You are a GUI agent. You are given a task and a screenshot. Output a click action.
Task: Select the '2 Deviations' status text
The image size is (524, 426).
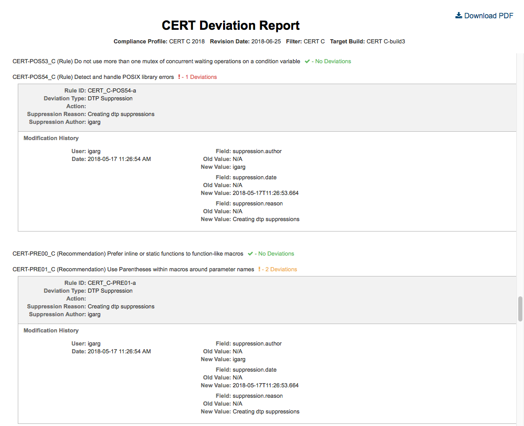pos(281,269)
